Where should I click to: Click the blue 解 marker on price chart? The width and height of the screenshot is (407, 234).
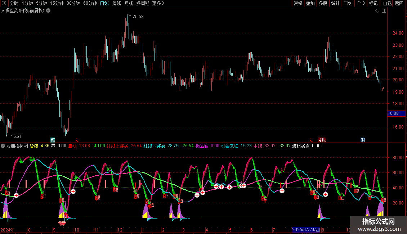coord(53,140)
